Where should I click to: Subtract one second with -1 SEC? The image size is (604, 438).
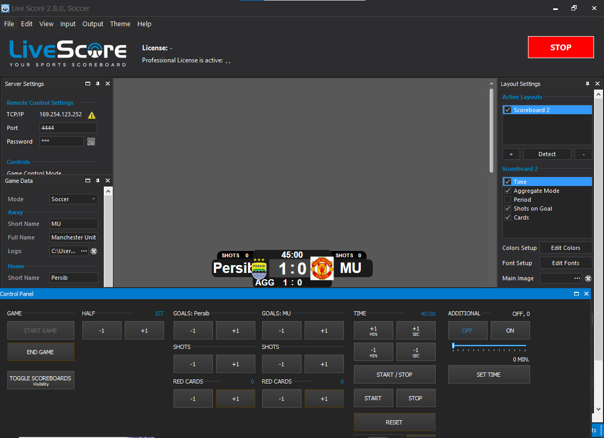tap(416, 352)
